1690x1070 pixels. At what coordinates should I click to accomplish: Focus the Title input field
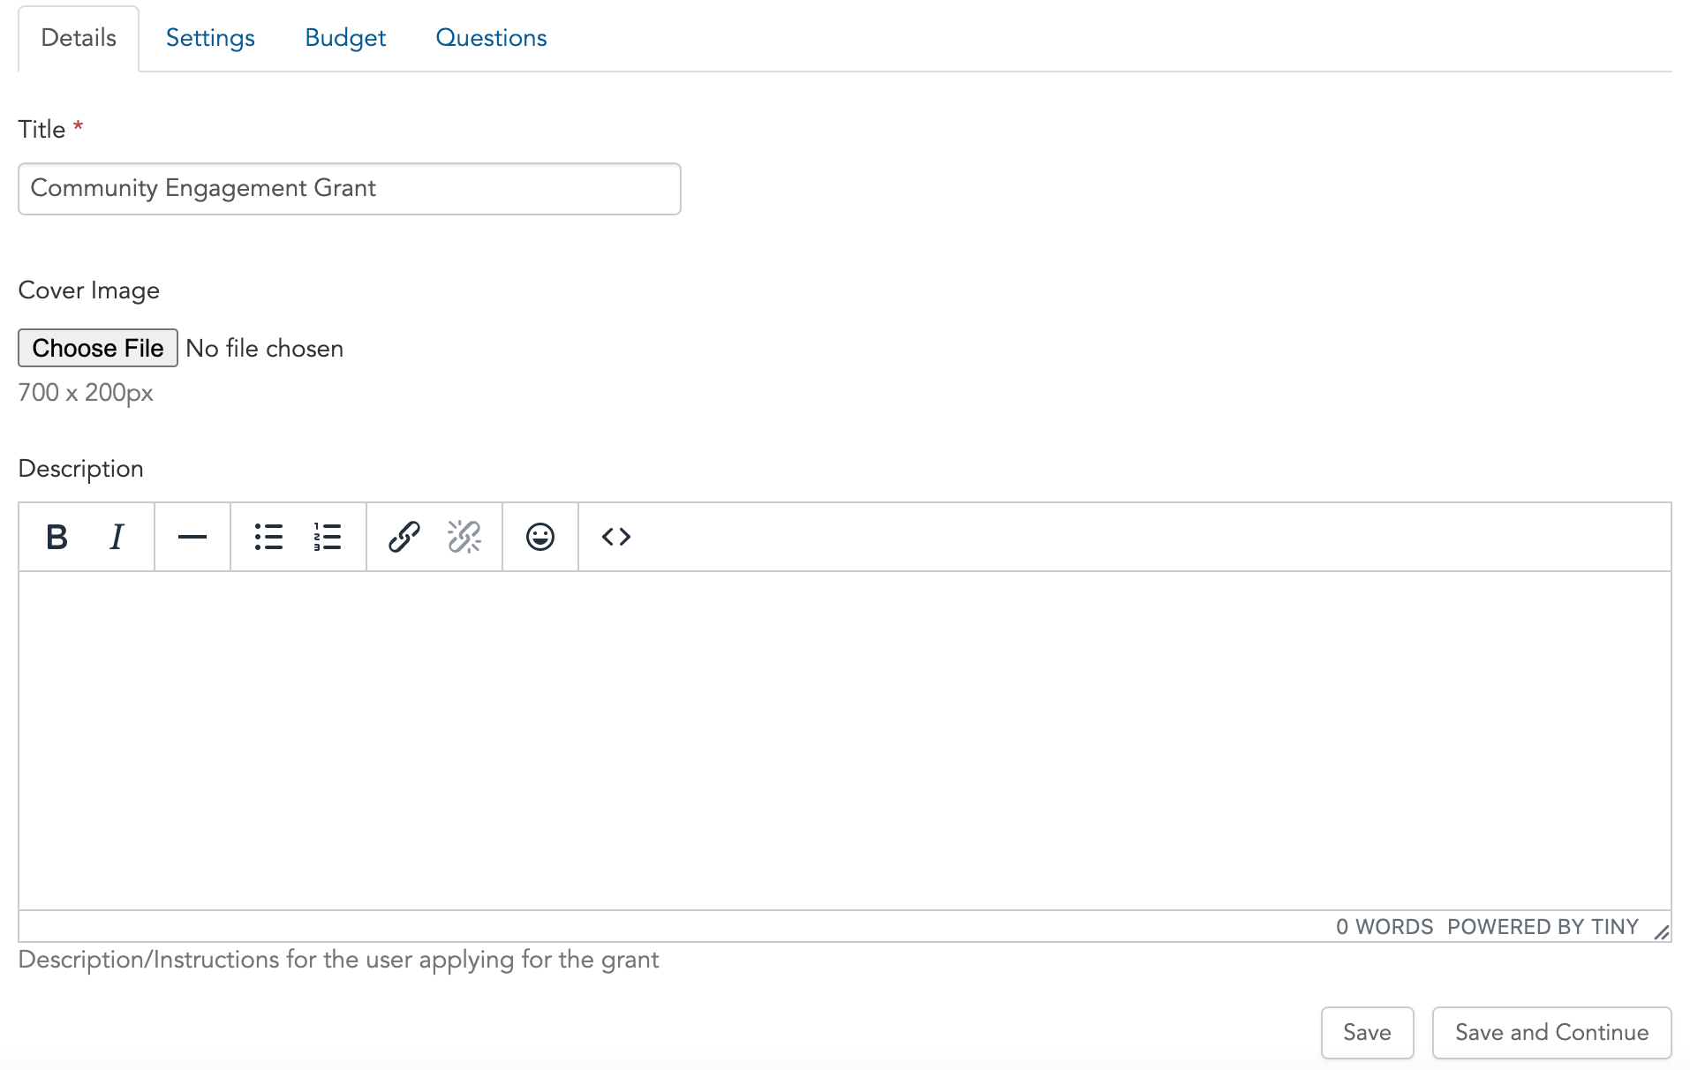tap(350, 189)
